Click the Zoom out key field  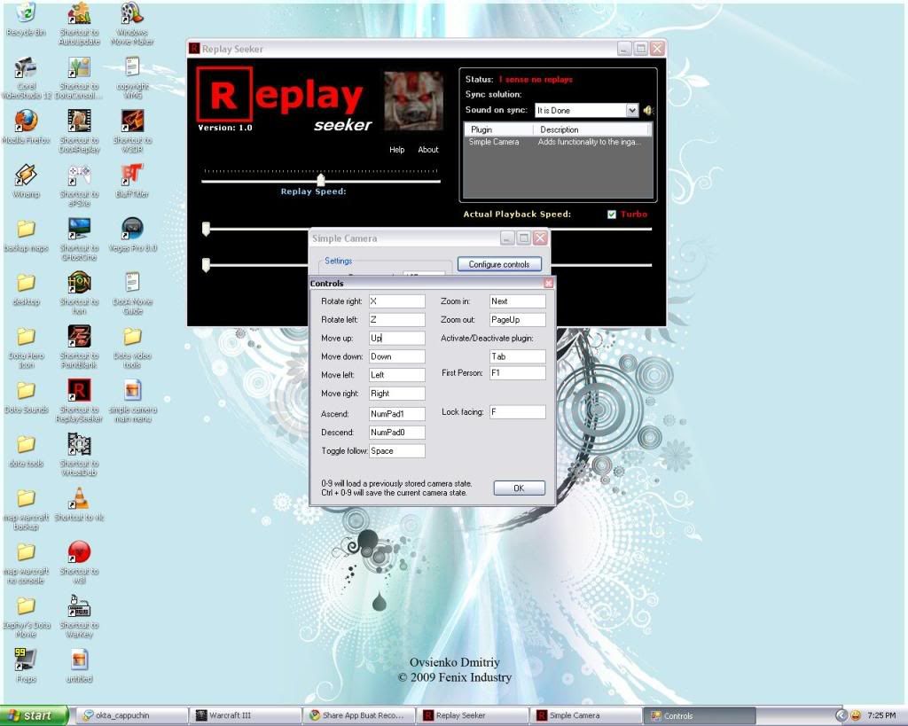point(518,320)
